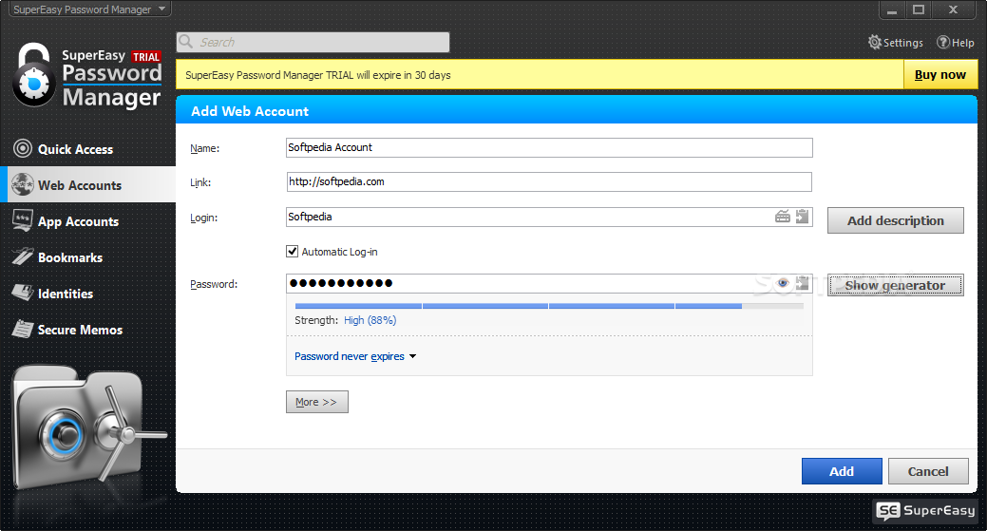
Task: Click the Name field
Action: tap(549, 148)
